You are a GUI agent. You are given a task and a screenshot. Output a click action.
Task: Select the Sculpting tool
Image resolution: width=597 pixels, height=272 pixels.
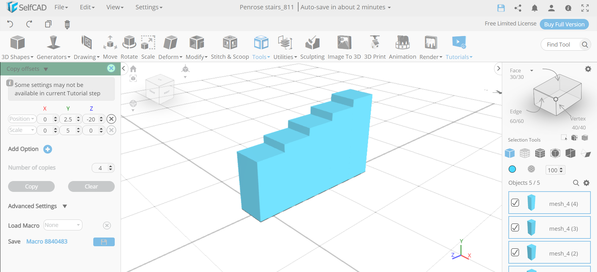[x=312, y=48]
